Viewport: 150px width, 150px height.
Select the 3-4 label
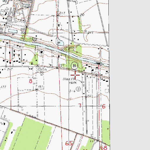(x=72, y=91)
